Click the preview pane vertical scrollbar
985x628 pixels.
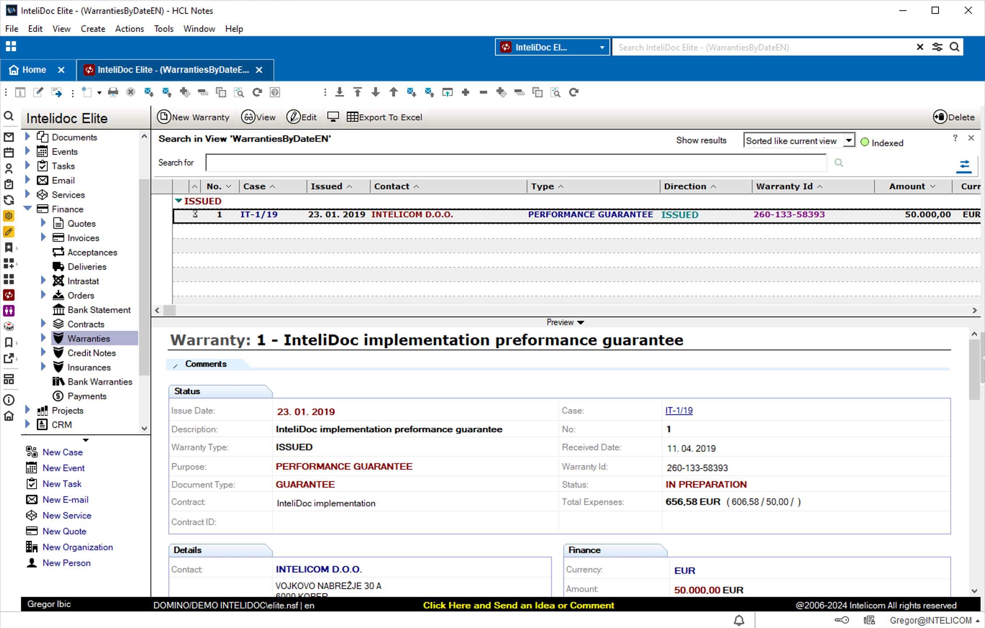click(974, 369)
